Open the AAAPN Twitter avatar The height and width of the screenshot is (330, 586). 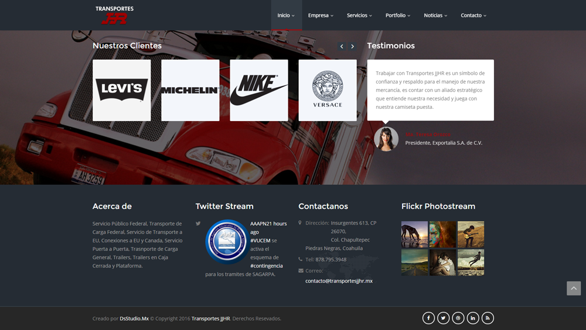[227, 242]
